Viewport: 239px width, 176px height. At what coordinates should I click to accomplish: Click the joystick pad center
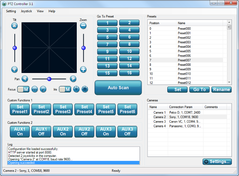coord(49,48)
